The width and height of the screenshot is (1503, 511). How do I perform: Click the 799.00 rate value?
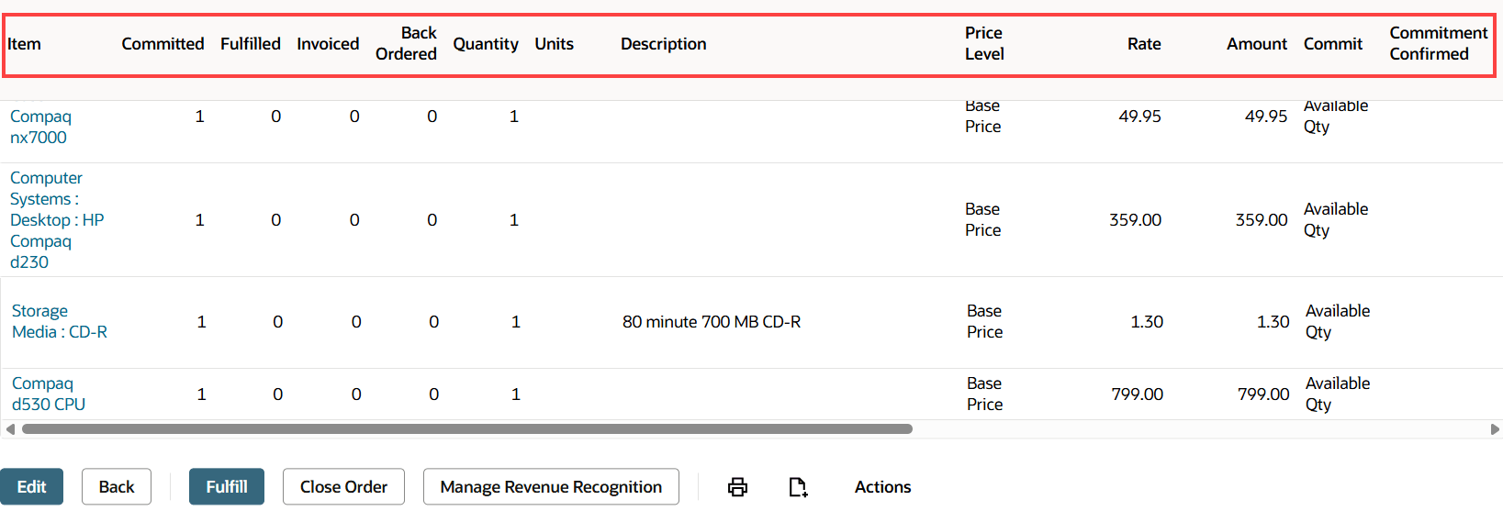pyautogui.click(x=1137, y=394)
